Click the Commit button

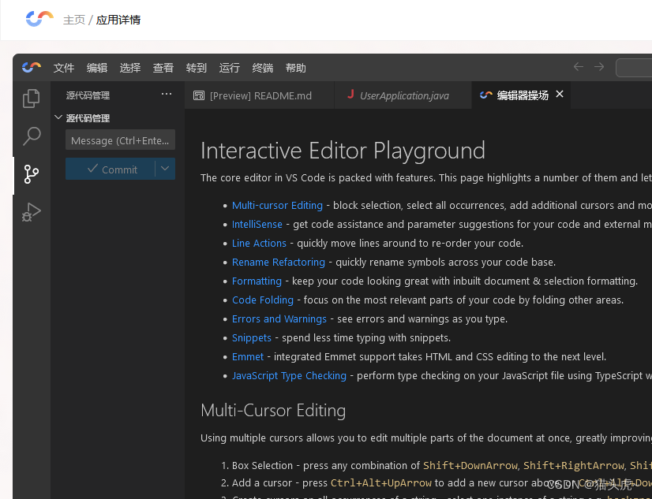tap(111, 169)
